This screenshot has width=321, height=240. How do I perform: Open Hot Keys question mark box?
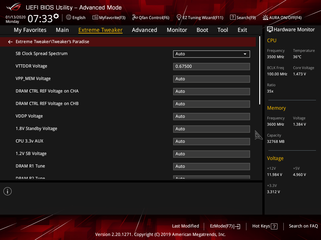tap(274, 226)
